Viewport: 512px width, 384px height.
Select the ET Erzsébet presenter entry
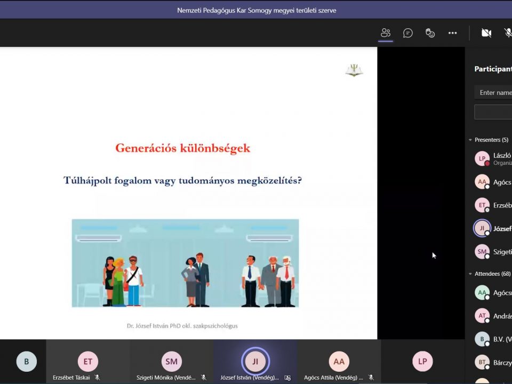pyautogui.click(x=493, y=205)
